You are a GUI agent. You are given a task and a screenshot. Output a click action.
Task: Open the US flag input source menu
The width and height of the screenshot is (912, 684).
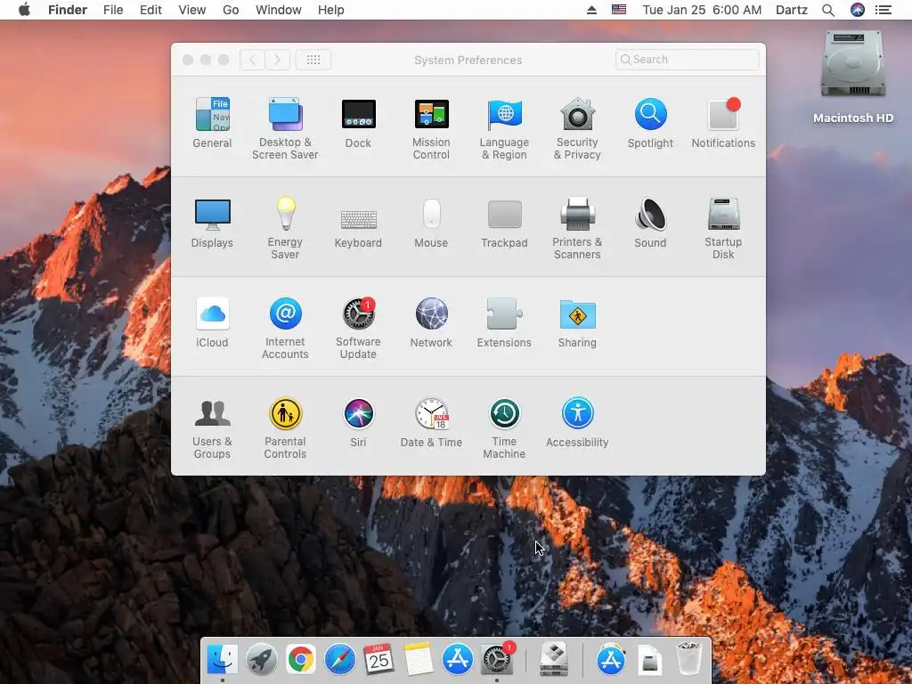click(619, 10)
